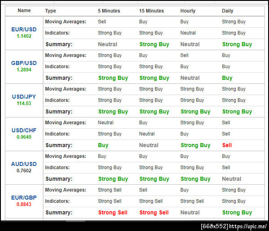Click the GBP/USD Daily Buy summary
269x231 pixels.
(x=227, y=78)
